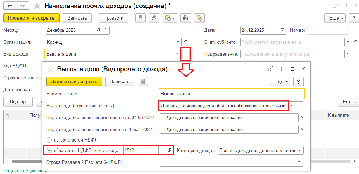Open the Вид дохода record with open icon
The height and width of the screenshot is (174, 359).
[x=185, y=54]
